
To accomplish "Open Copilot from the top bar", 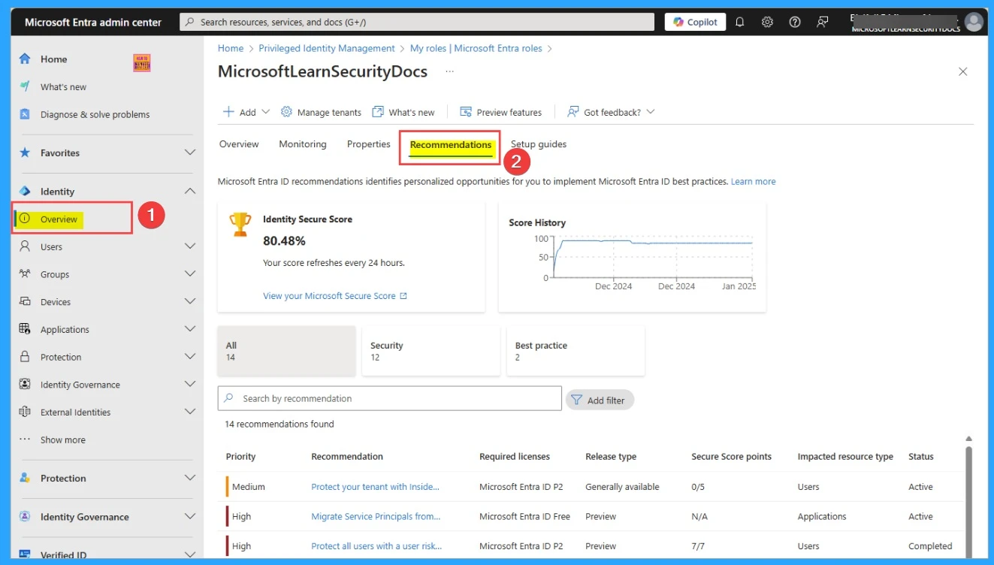I will [x=694, y=21].
